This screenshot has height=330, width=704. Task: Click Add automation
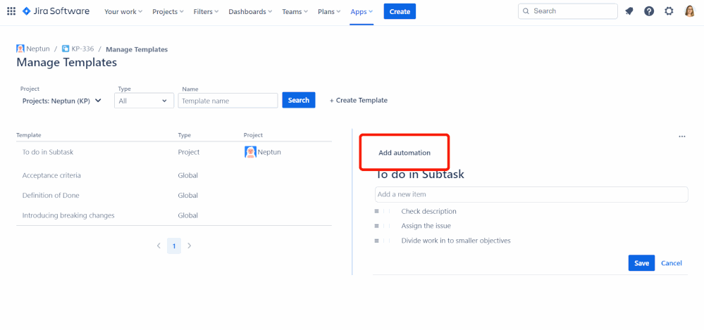pyautogui.click(x=405, y=153)
